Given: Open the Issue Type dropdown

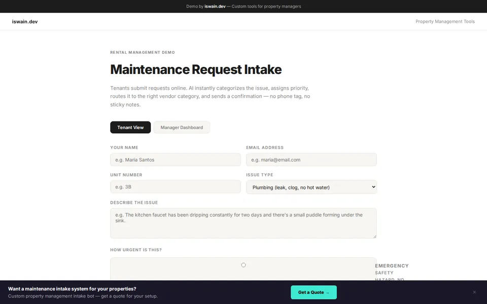Looking at the screenshot, I should [x=311, y=187].
